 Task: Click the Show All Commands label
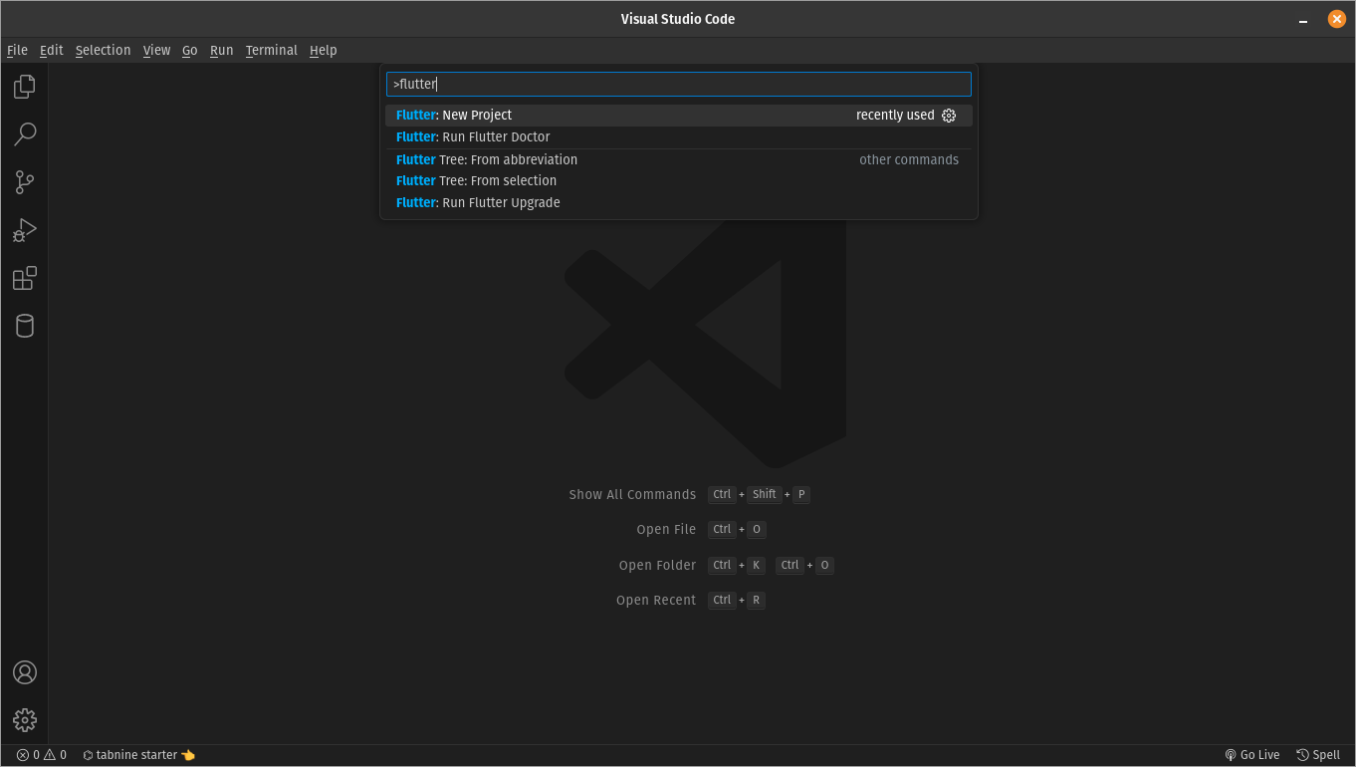coord(632,495)
